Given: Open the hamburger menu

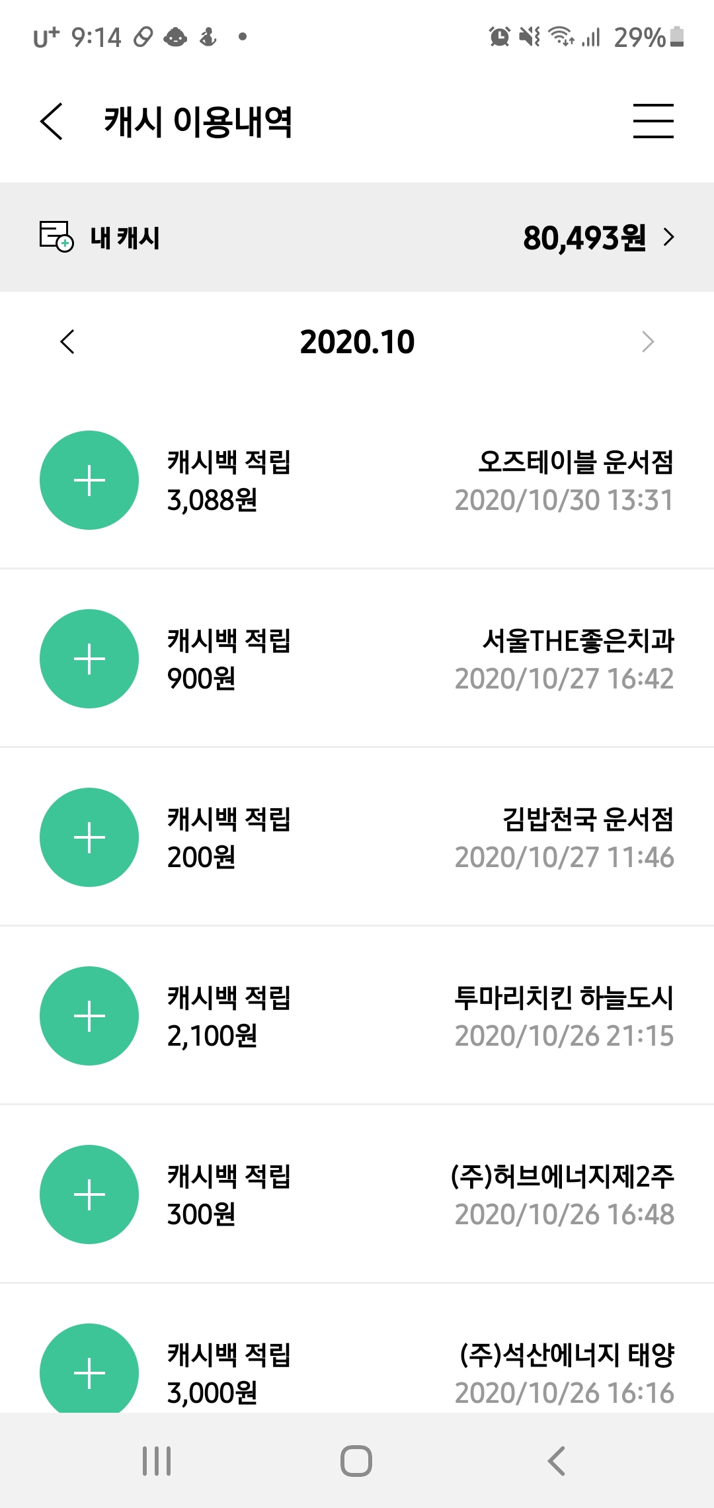Looking at the screenshot, I should click(x=653, y=121).
